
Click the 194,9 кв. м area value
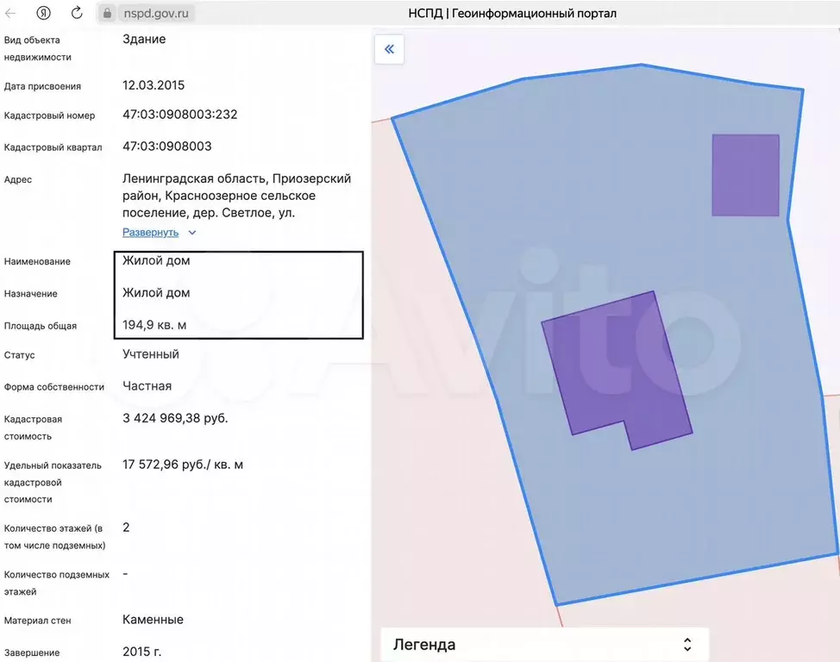(154, 325)
